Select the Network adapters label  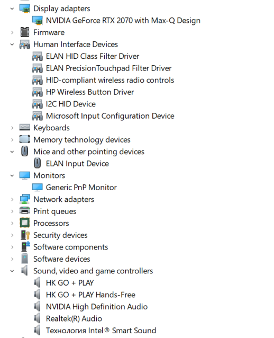(x=64, y=200)
